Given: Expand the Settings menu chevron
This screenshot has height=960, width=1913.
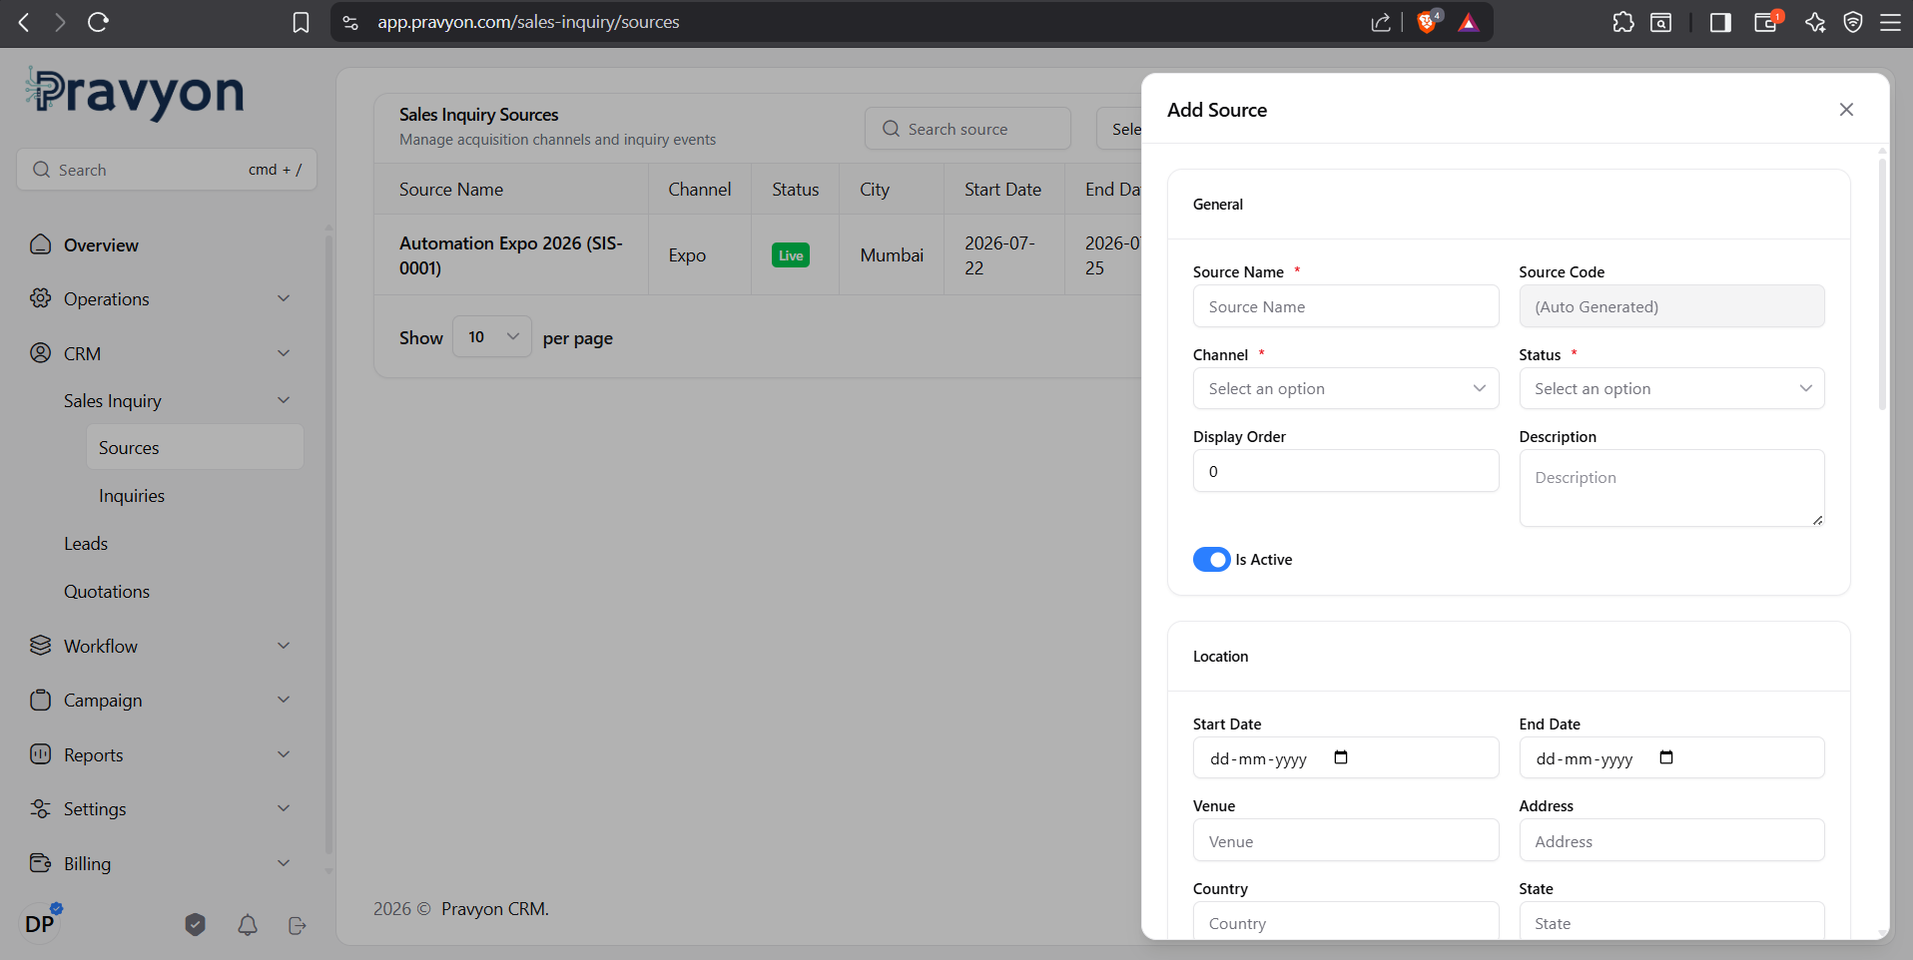Looking at the screenshot, I should (284, 808).
